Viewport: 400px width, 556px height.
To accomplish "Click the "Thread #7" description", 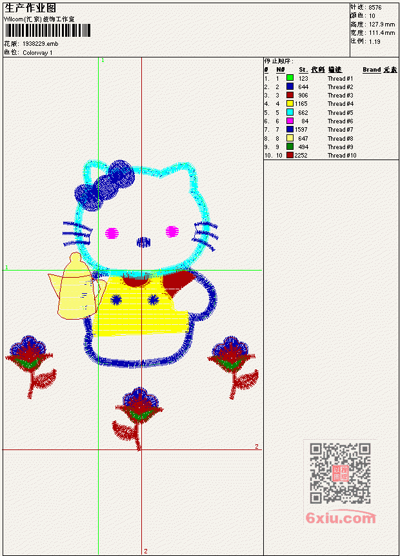I will [340, 130].
